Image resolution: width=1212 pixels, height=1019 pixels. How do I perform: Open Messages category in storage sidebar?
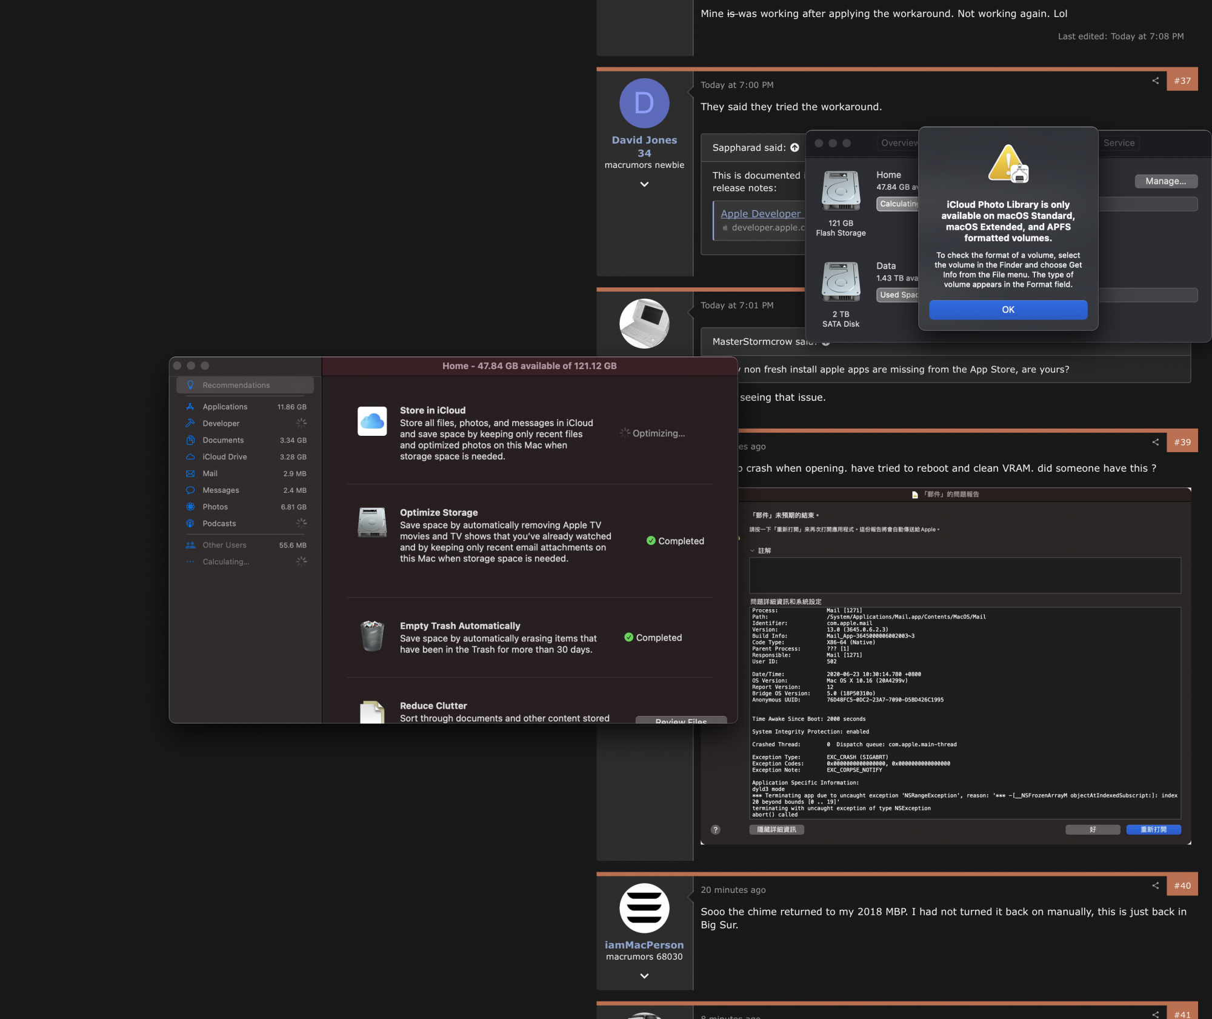[x=245, y=490]
